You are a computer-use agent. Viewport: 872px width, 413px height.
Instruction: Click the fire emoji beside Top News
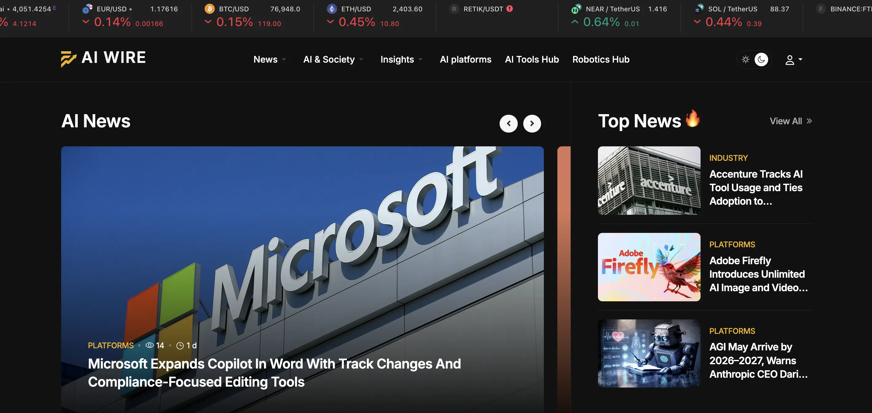pyautogui.click(x=693, y=120)
